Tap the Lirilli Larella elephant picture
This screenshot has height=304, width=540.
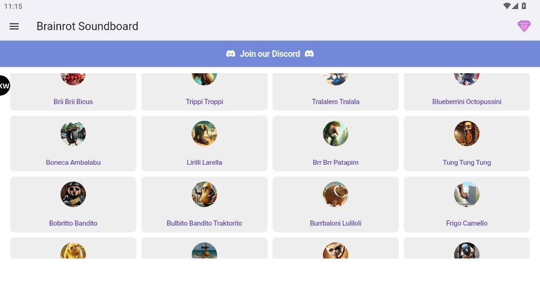(204, 134)
